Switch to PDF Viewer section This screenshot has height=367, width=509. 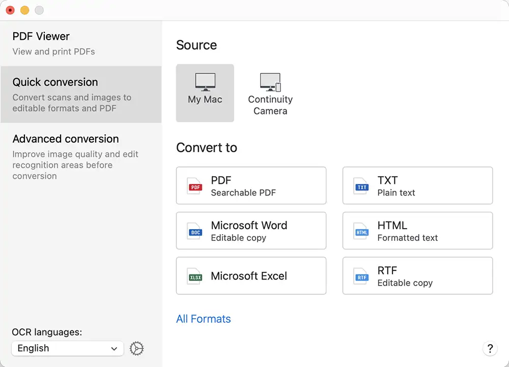coord(81,43)
